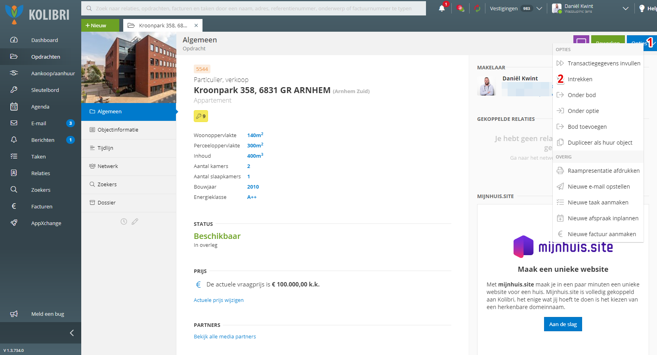
Task: Open Facturen euro icon
Action: point(14,206)
